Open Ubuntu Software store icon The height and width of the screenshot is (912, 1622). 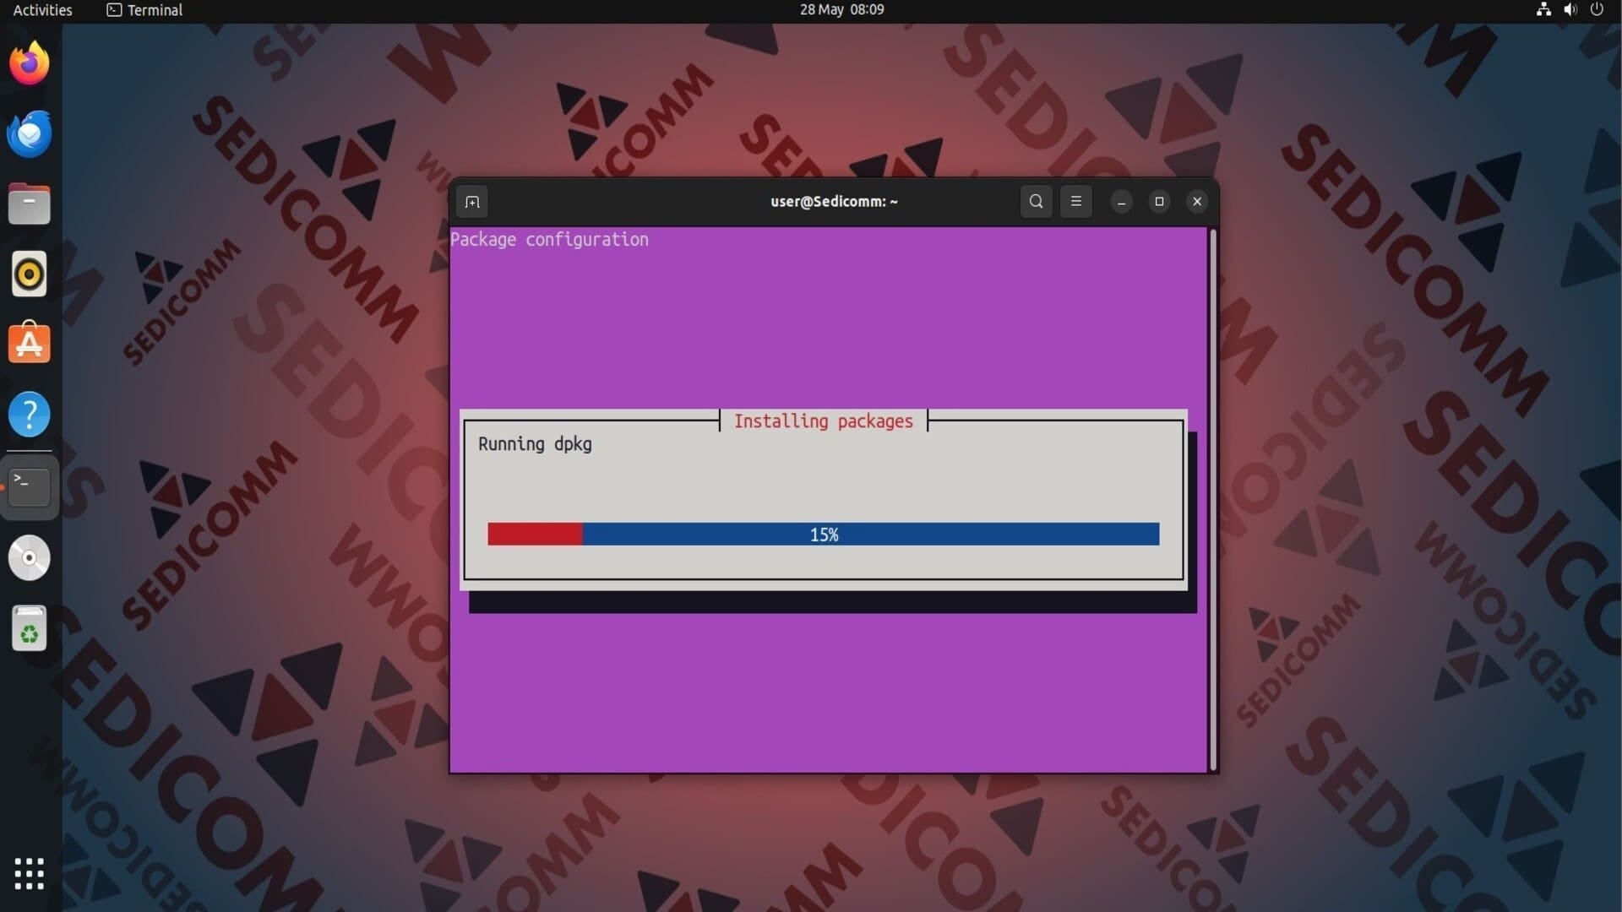coord(30,344)
